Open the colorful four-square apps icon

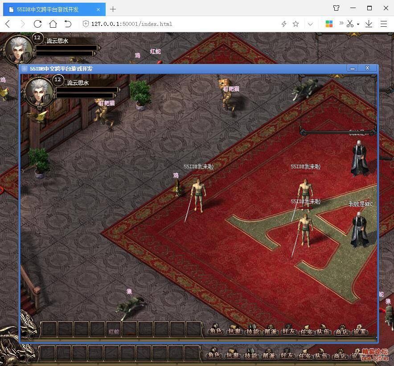point(329,24)
